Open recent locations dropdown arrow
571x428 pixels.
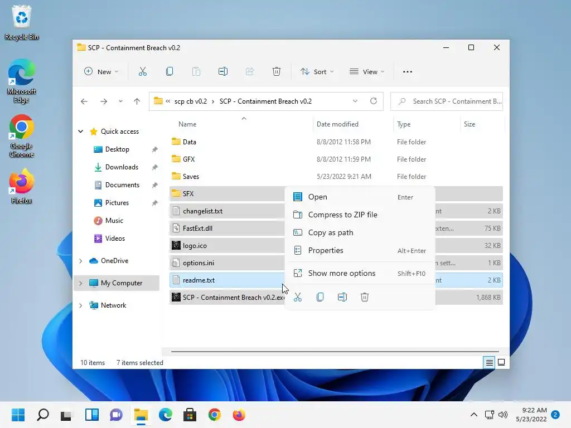pos(120,101)
